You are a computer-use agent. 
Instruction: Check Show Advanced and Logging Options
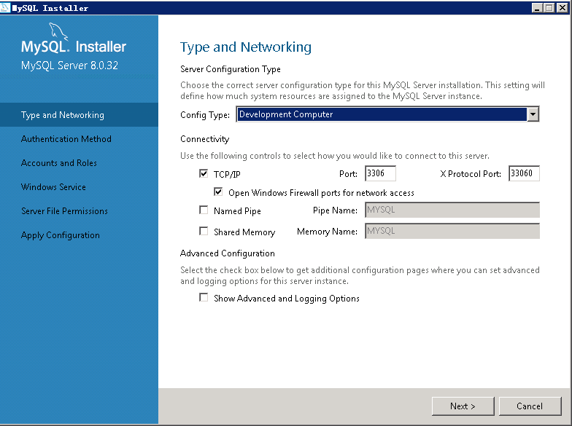pyautogui.click(x=204, y=297)
